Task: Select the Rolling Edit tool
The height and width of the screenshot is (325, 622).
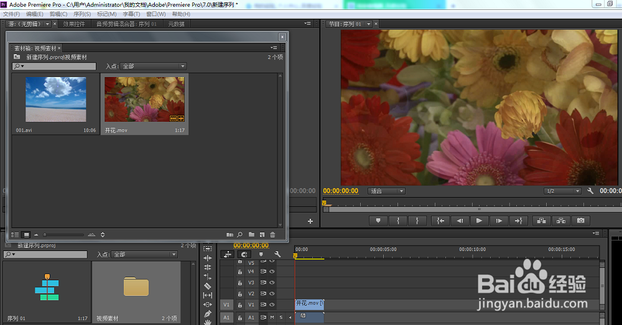Action: (208, 267)
